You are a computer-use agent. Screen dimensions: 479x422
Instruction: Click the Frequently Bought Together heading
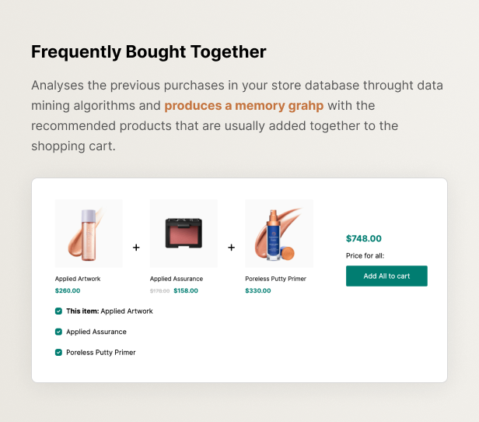pos(149,51)
